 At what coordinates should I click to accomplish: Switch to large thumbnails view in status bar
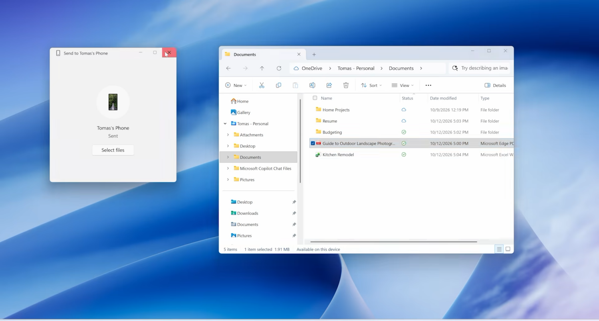[508, 249]
